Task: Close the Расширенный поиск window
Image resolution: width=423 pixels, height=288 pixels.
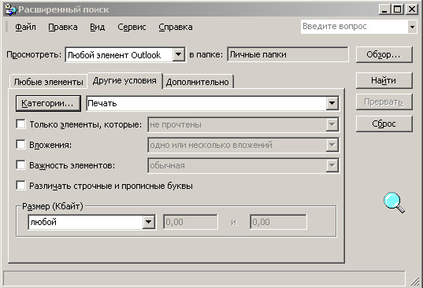Action: [x=412, y=10]
